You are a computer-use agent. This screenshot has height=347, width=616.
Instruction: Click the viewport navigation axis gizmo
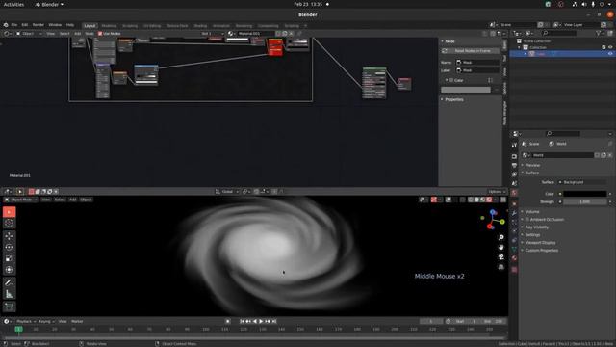[493, 220]
